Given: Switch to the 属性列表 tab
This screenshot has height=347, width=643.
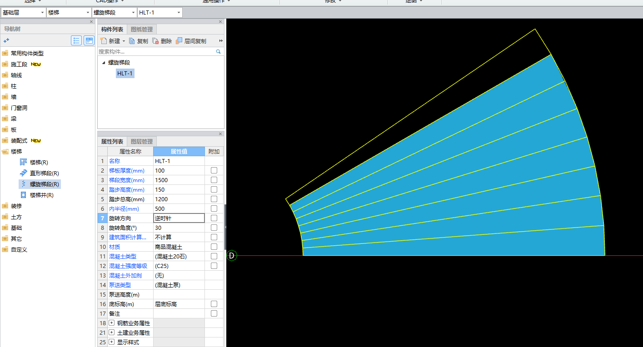Looking at the screenshot, I should (112, 141).
